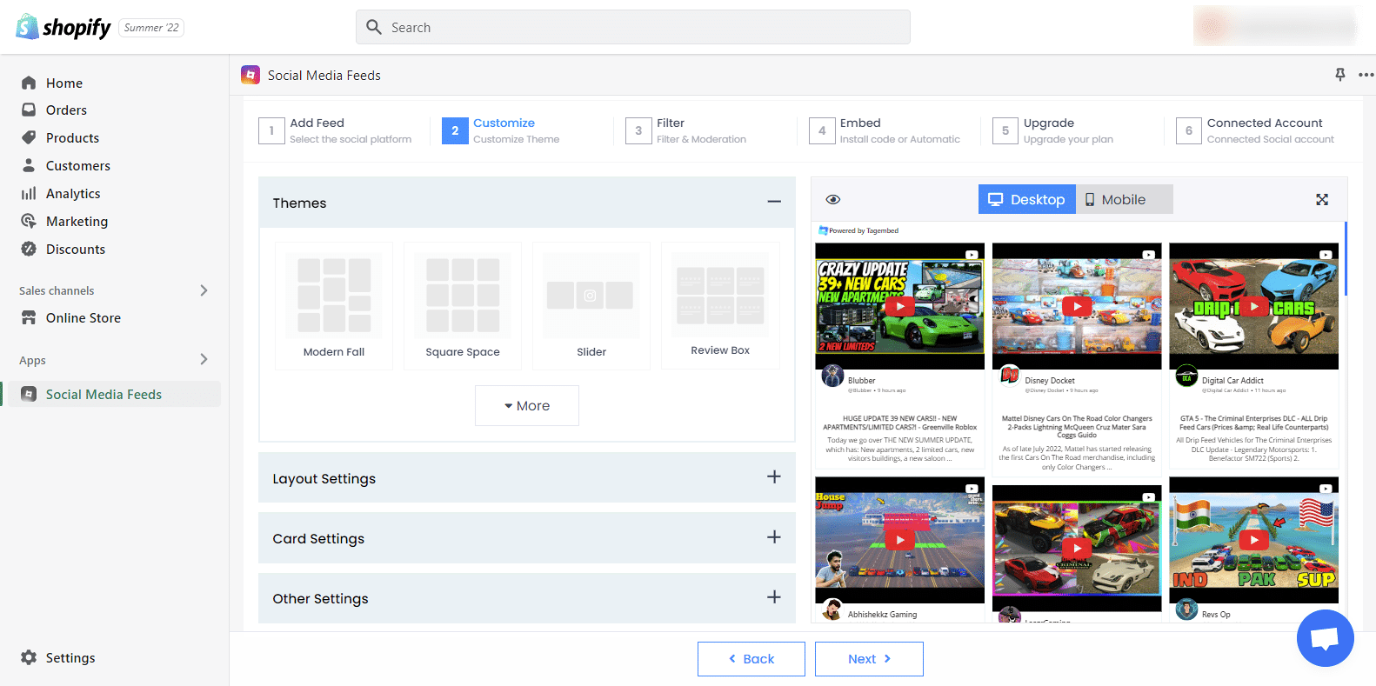Screen dimensions: 1376x686
Task: Click the Digital Car Addict avatar
Action: coord(1186,376)
